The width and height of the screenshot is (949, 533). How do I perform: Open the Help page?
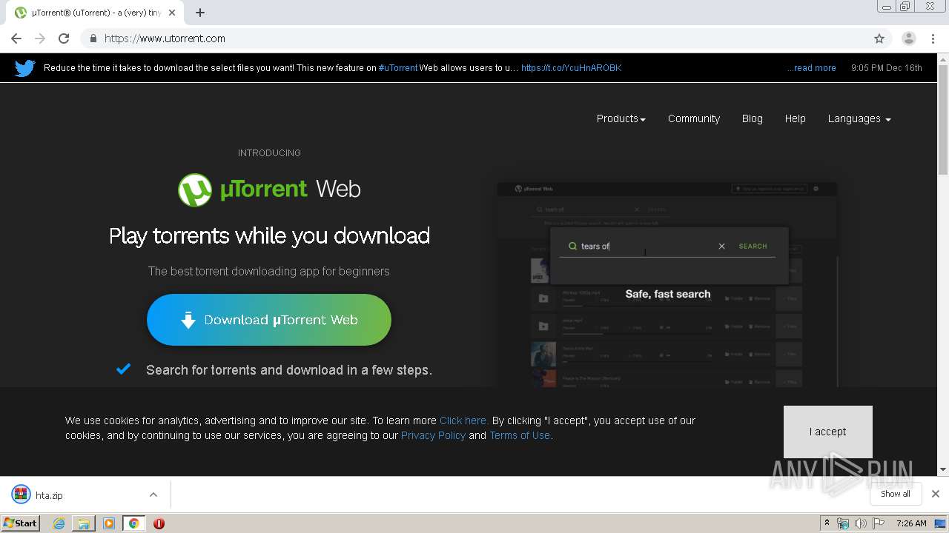[796, 118]
